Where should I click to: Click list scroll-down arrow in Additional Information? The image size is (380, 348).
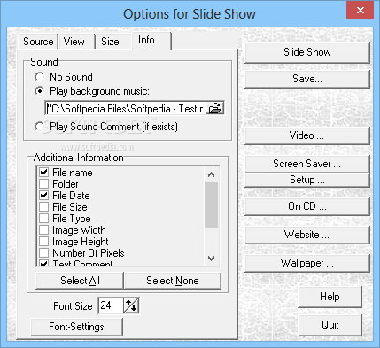[211, 259]
